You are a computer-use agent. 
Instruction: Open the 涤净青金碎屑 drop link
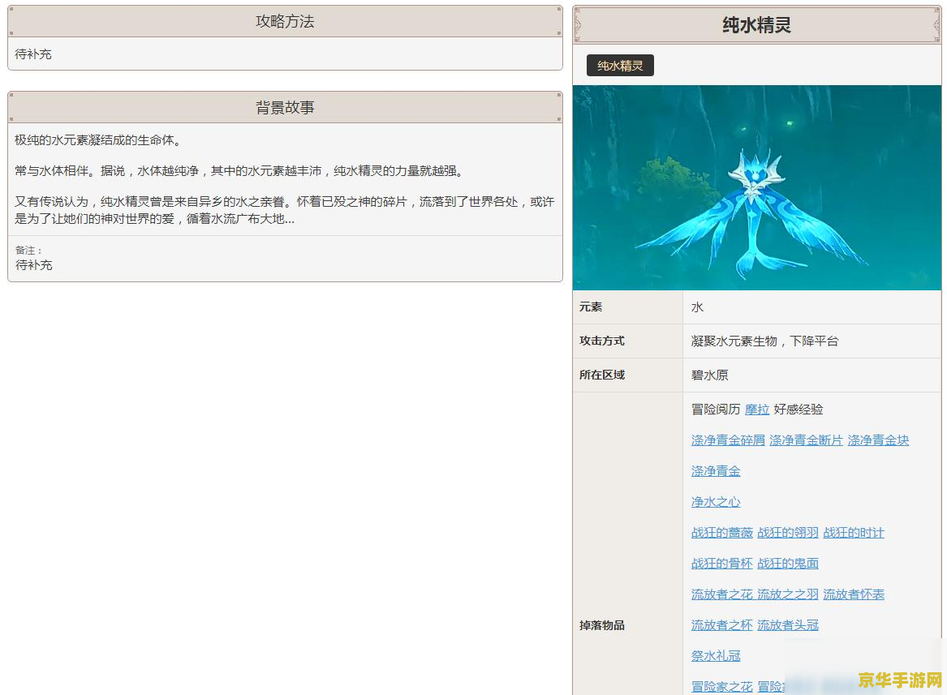pos(727,440)
